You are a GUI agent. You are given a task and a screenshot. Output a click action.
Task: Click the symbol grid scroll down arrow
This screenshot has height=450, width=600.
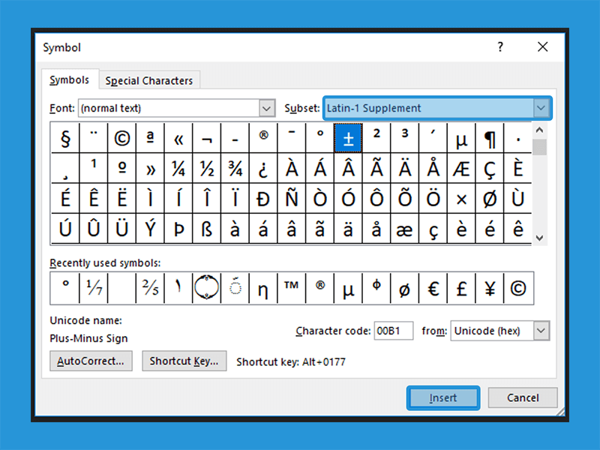pyautogui.click(x=539, y=238)
